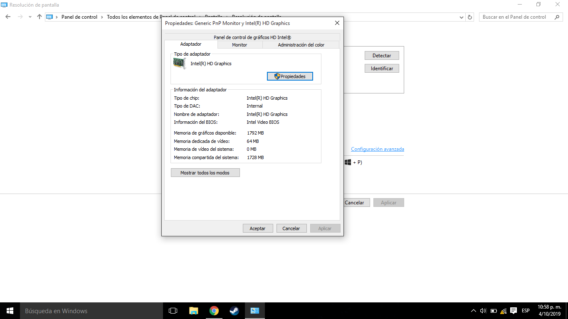Show hidden system tray icons

[473, 311]
